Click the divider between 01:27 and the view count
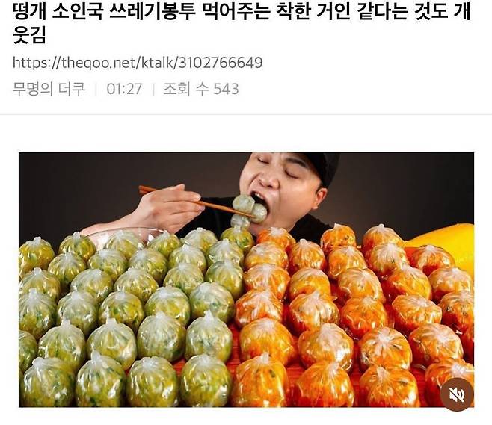Screen dimensions: 492x425 153,89
